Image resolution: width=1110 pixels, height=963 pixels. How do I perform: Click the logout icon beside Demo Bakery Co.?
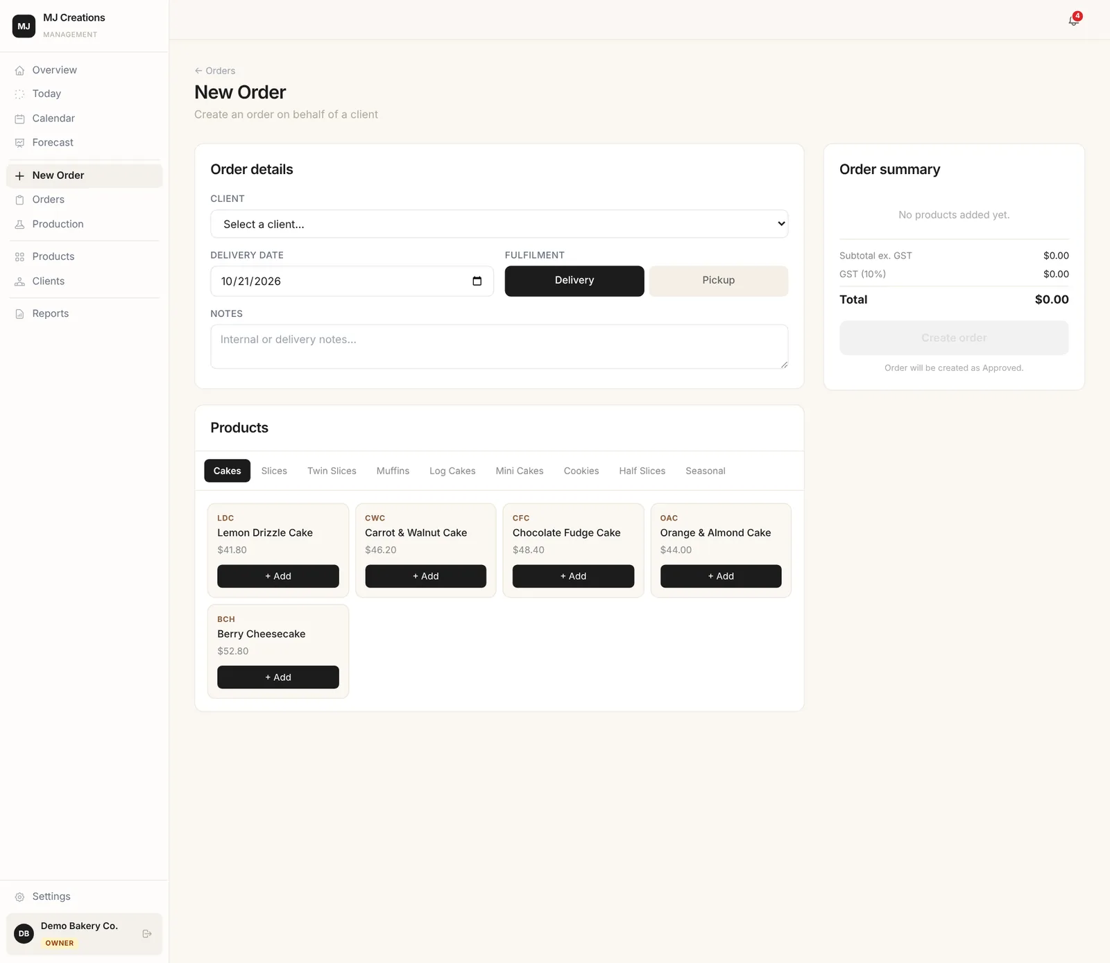click(x=147, y=934)
